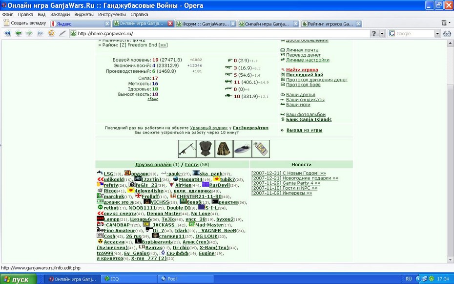Click the Rewind navigation button in Opera toolbar
Screen dimensions: 454x284
click(7, 33)
